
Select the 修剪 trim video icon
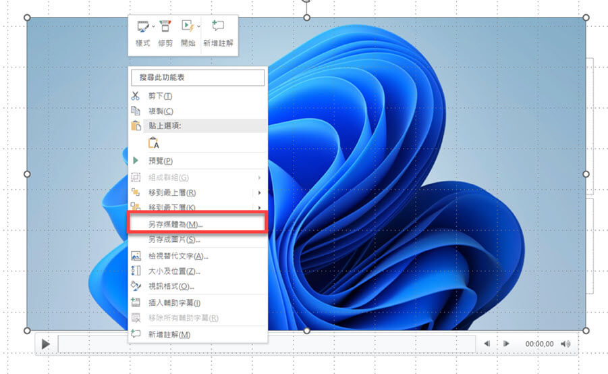(165, 26)
